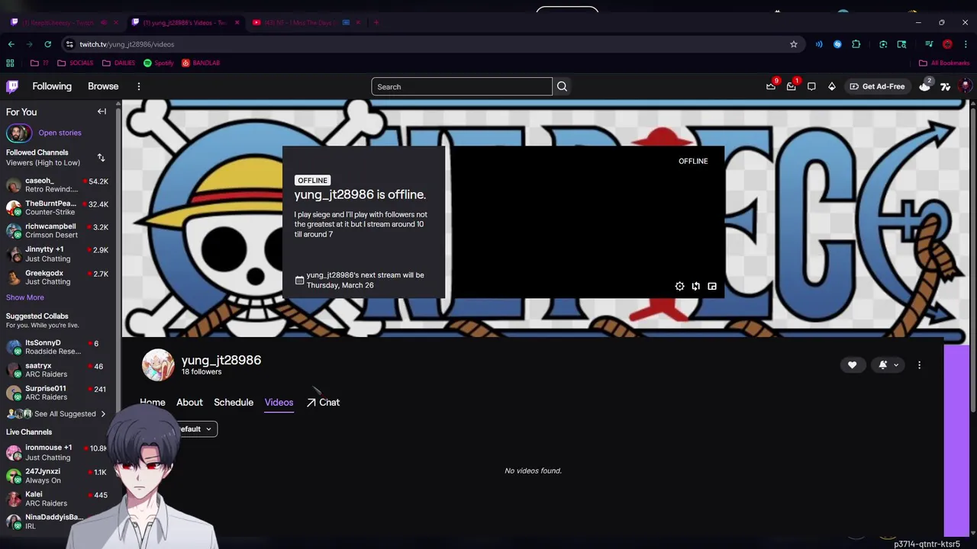Open the Chrome three-dot menu
977x549 pixels.
tap(966, 44)
